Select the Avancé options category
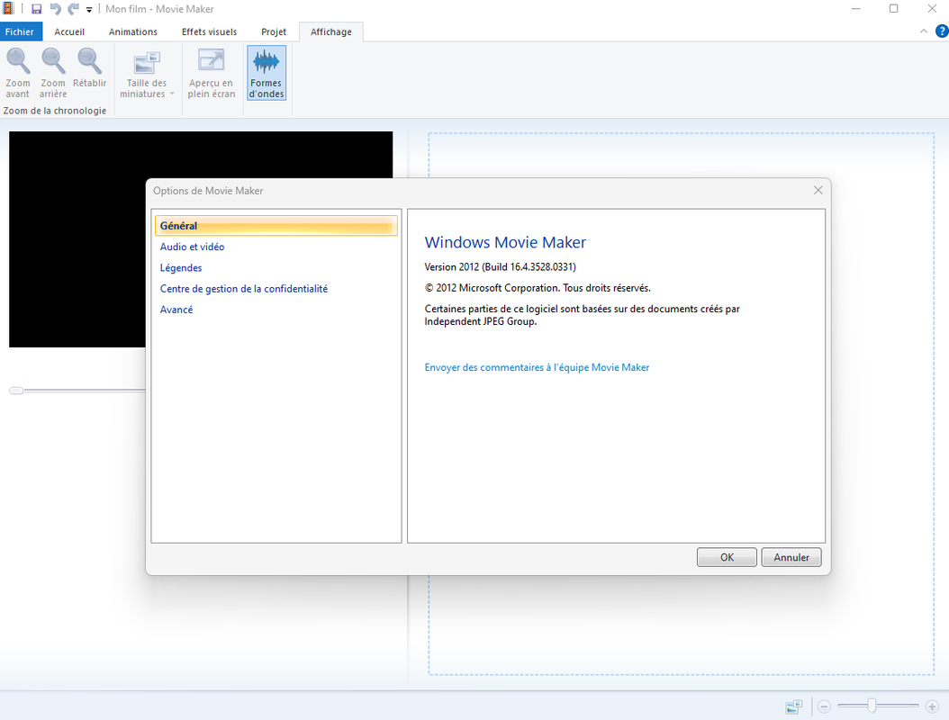The height and width of the screenshot is (720, 949). (176, 310)
